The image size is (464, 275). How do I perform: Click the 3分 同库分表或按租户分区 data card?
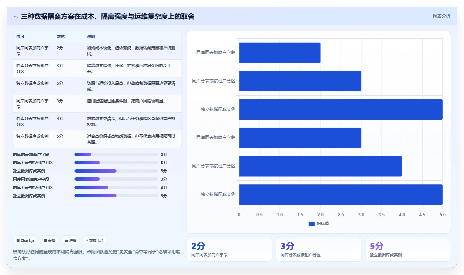319,249
